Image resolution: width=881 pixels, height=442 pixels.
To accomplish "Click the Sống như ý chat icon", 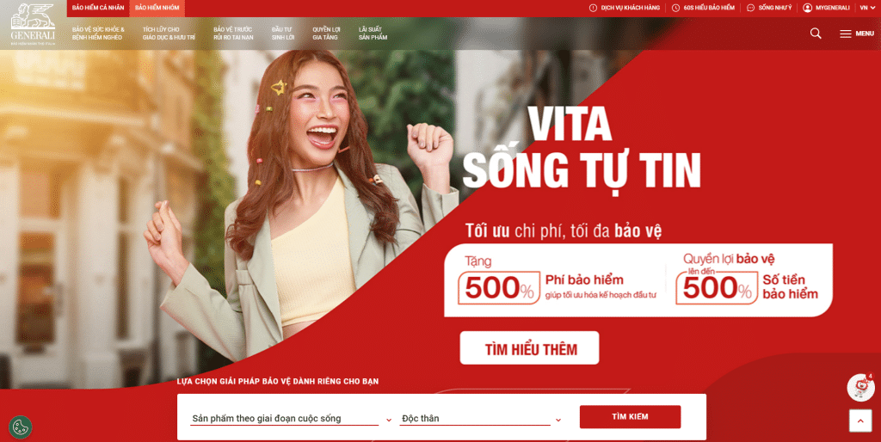I will click(750, 8).
